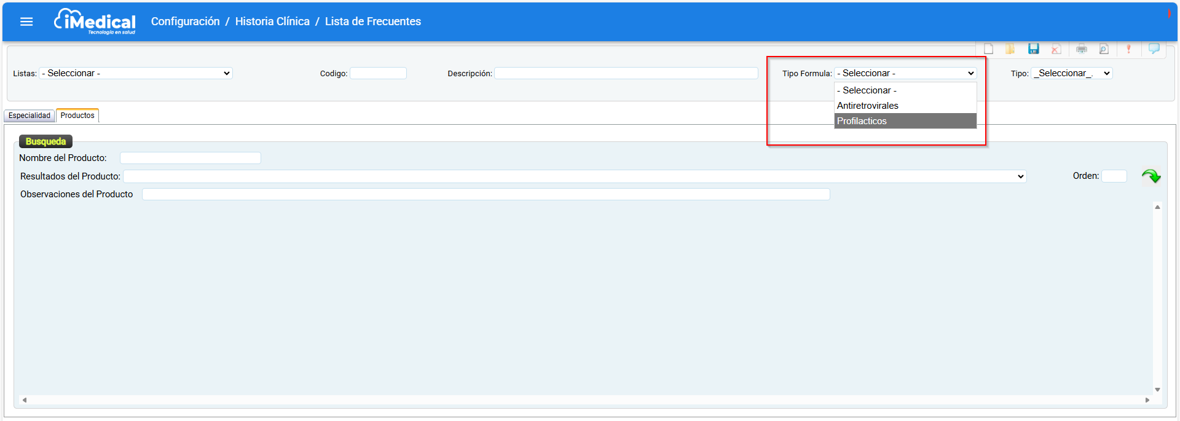Switch to the Productos tab
The width and height of the screenshot is (1180, 421).
coord(77,116)
